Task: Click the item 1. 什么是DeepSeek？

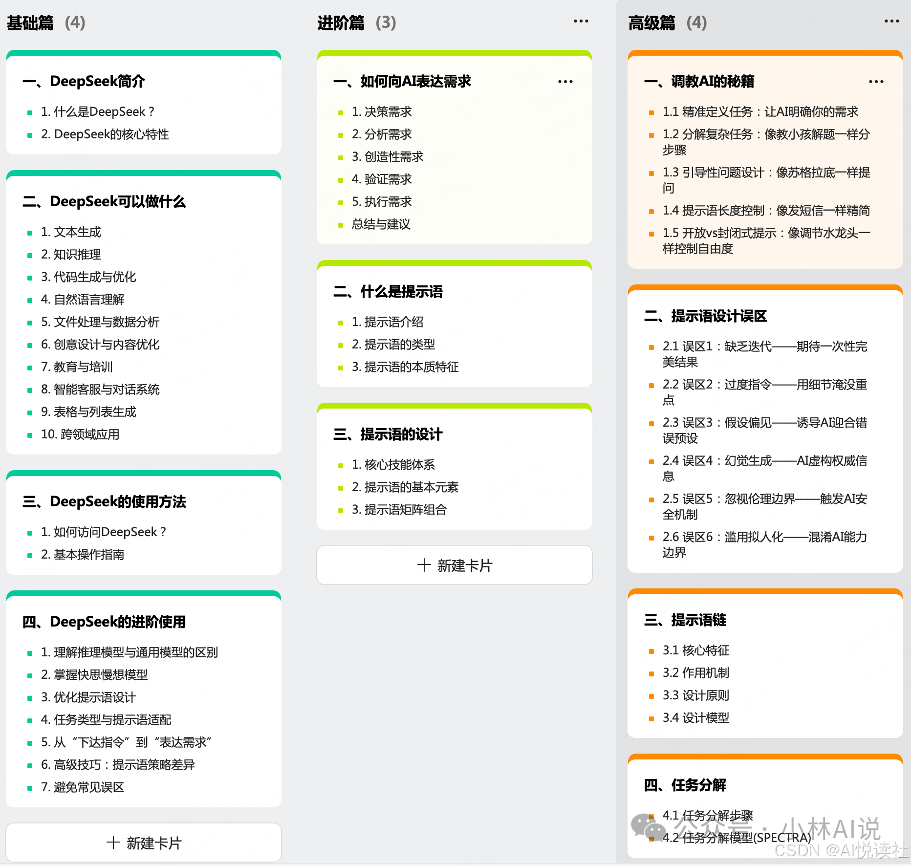Action: coord(98,112)
